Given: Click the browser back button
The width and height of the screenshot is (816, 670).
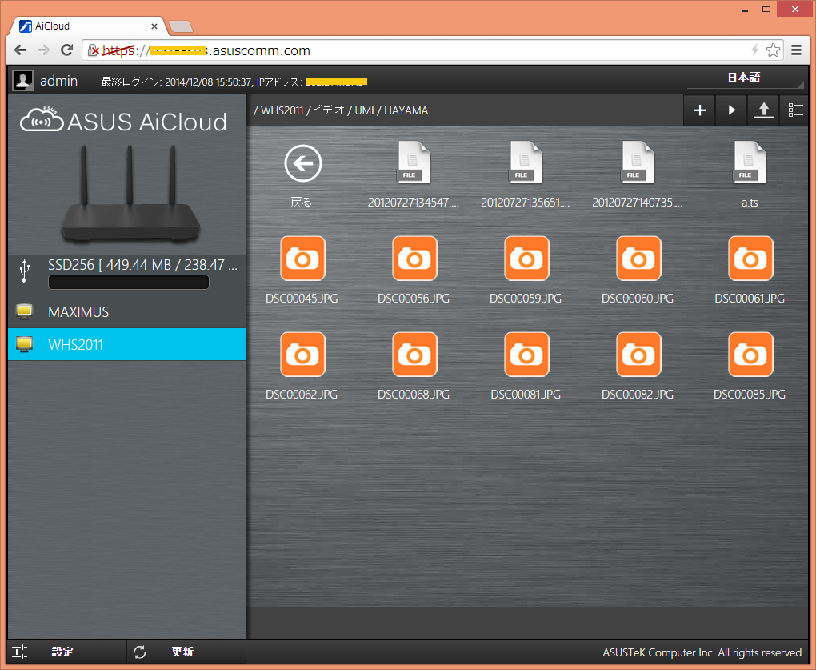Looking at the screenshot, I should coord(20,50).
